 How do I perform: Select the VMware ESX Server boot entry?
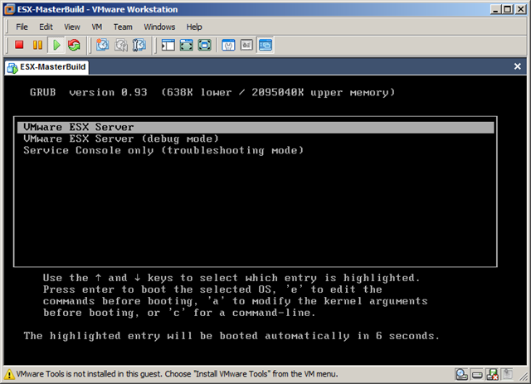point(256,128)
